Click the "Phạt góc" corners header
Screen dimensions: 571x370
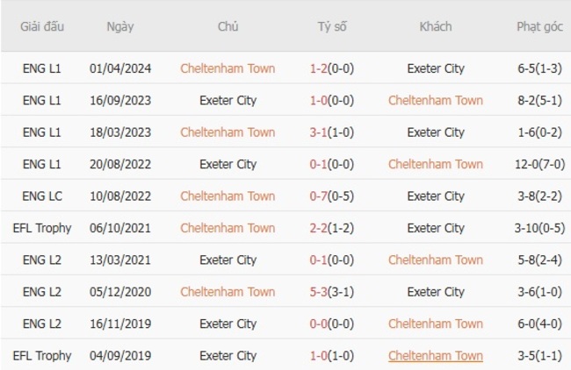click(x=539, y=26)
